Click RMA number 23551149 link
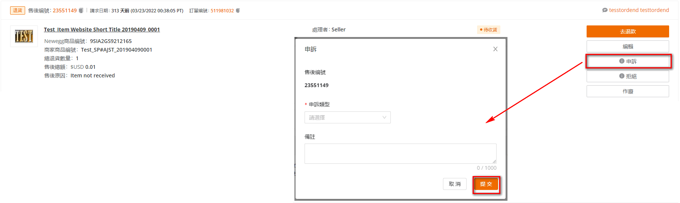680x203 pixels. pyautogui.click(x=65, y=10)
